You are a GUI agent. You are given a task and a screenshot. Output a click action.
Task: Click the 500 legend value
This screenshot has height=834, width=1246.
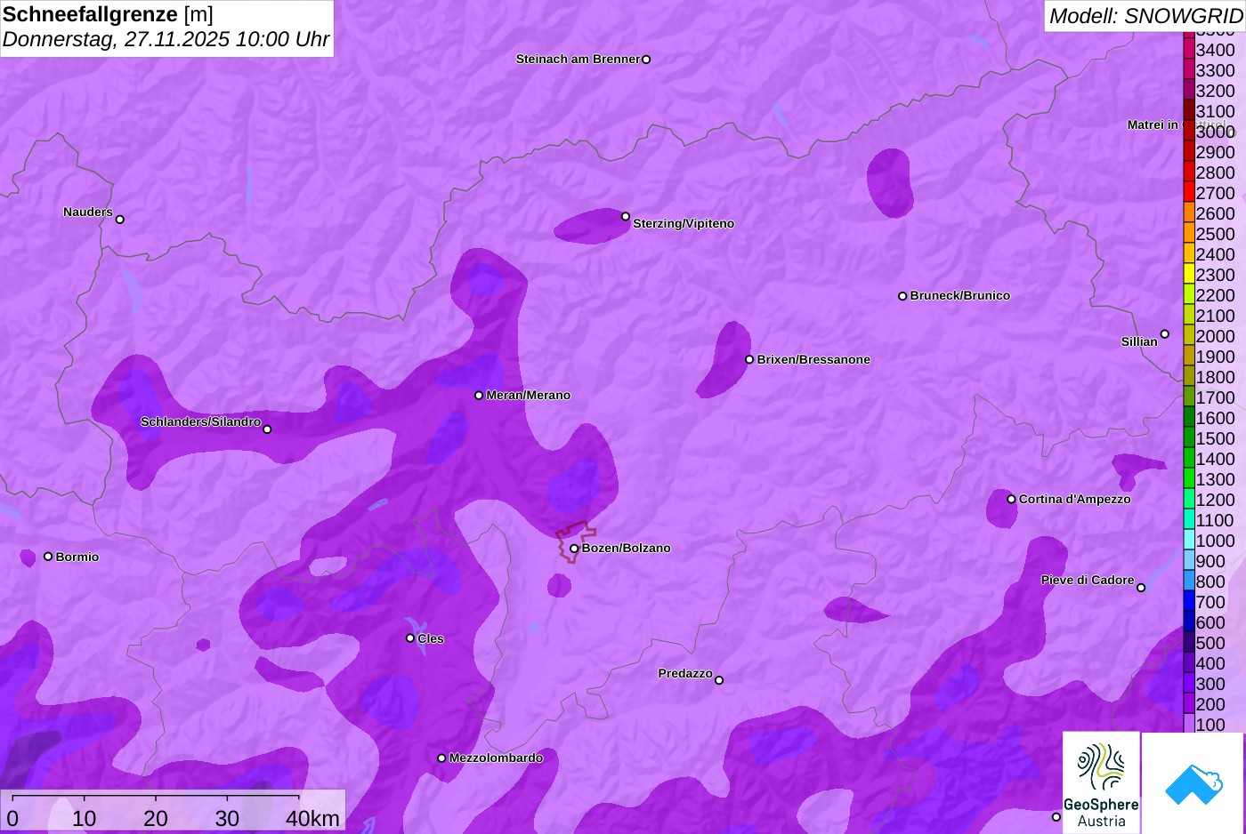(1210, 643)
